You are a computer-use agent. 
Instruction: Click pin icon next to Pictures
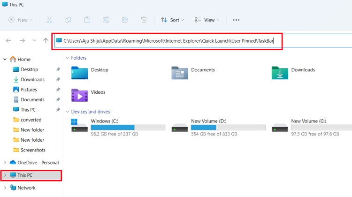pos(58,90)
